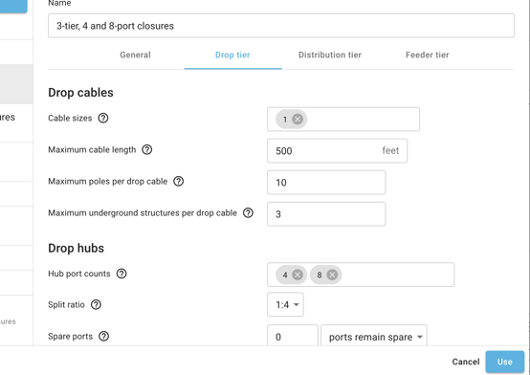Click the feet unit label
Viewport: 530px width, 375px height.
pos(390,150)
